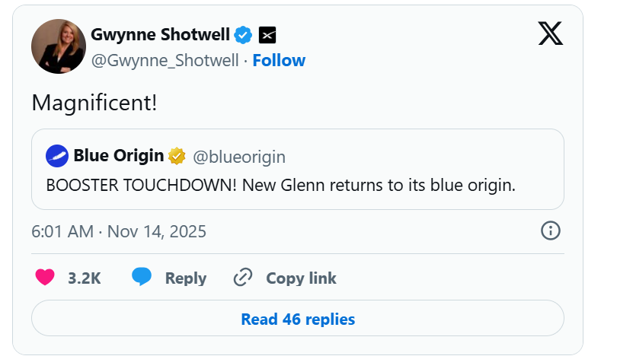Open the tweet info circle icon

click(x=550, y=230)
